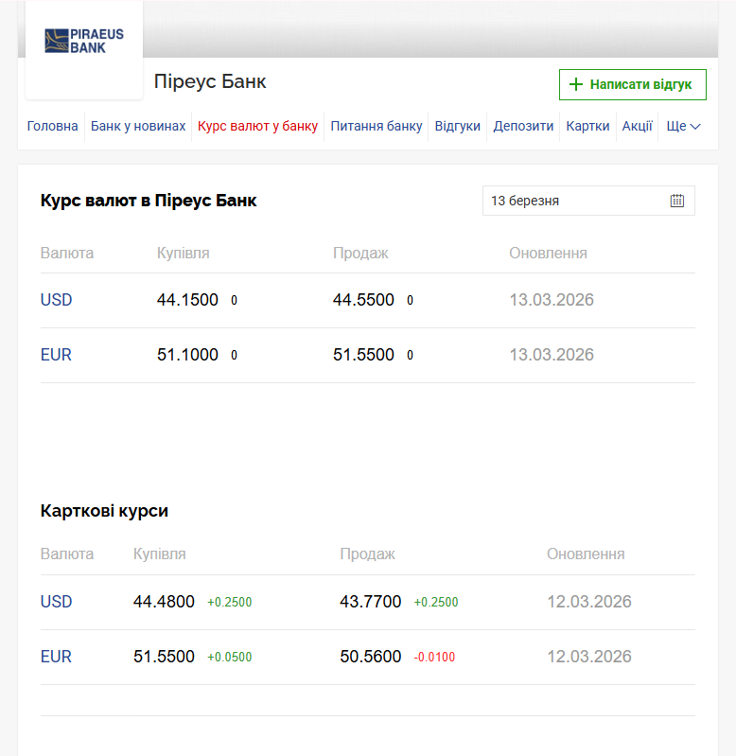Click the plus icon on review button
The height and width of the screenshot is (756, 736).
[575, 84]
